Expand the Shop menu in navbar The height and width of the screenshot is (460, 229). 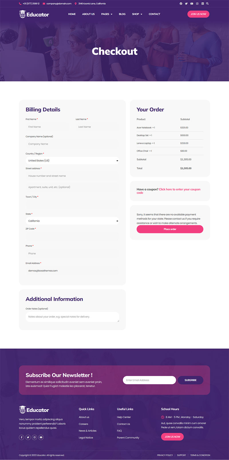(137, 14)
